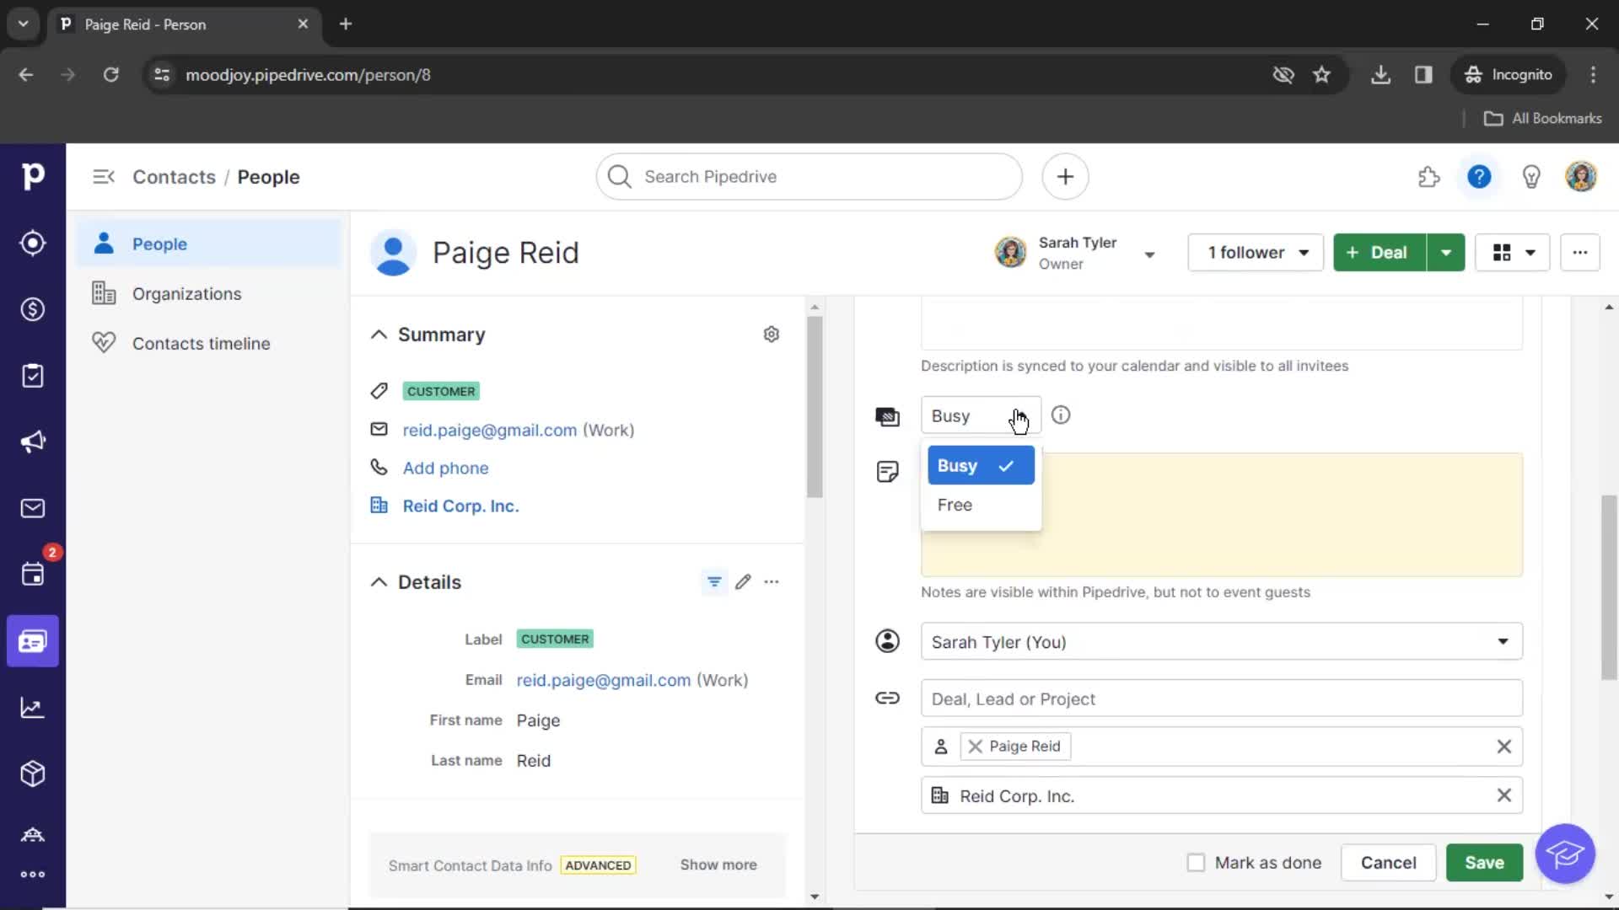The image size is (1619, 910).
Task: Open the user profile avatar
Action: 1581,177
